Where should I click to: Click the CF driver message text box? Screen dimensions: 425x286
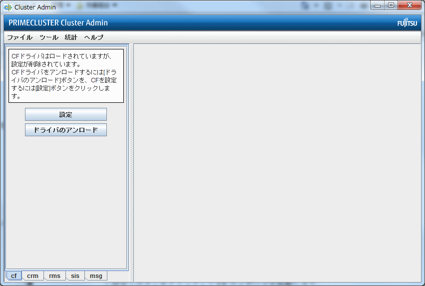pyautogui.click(x=66, y=76)
